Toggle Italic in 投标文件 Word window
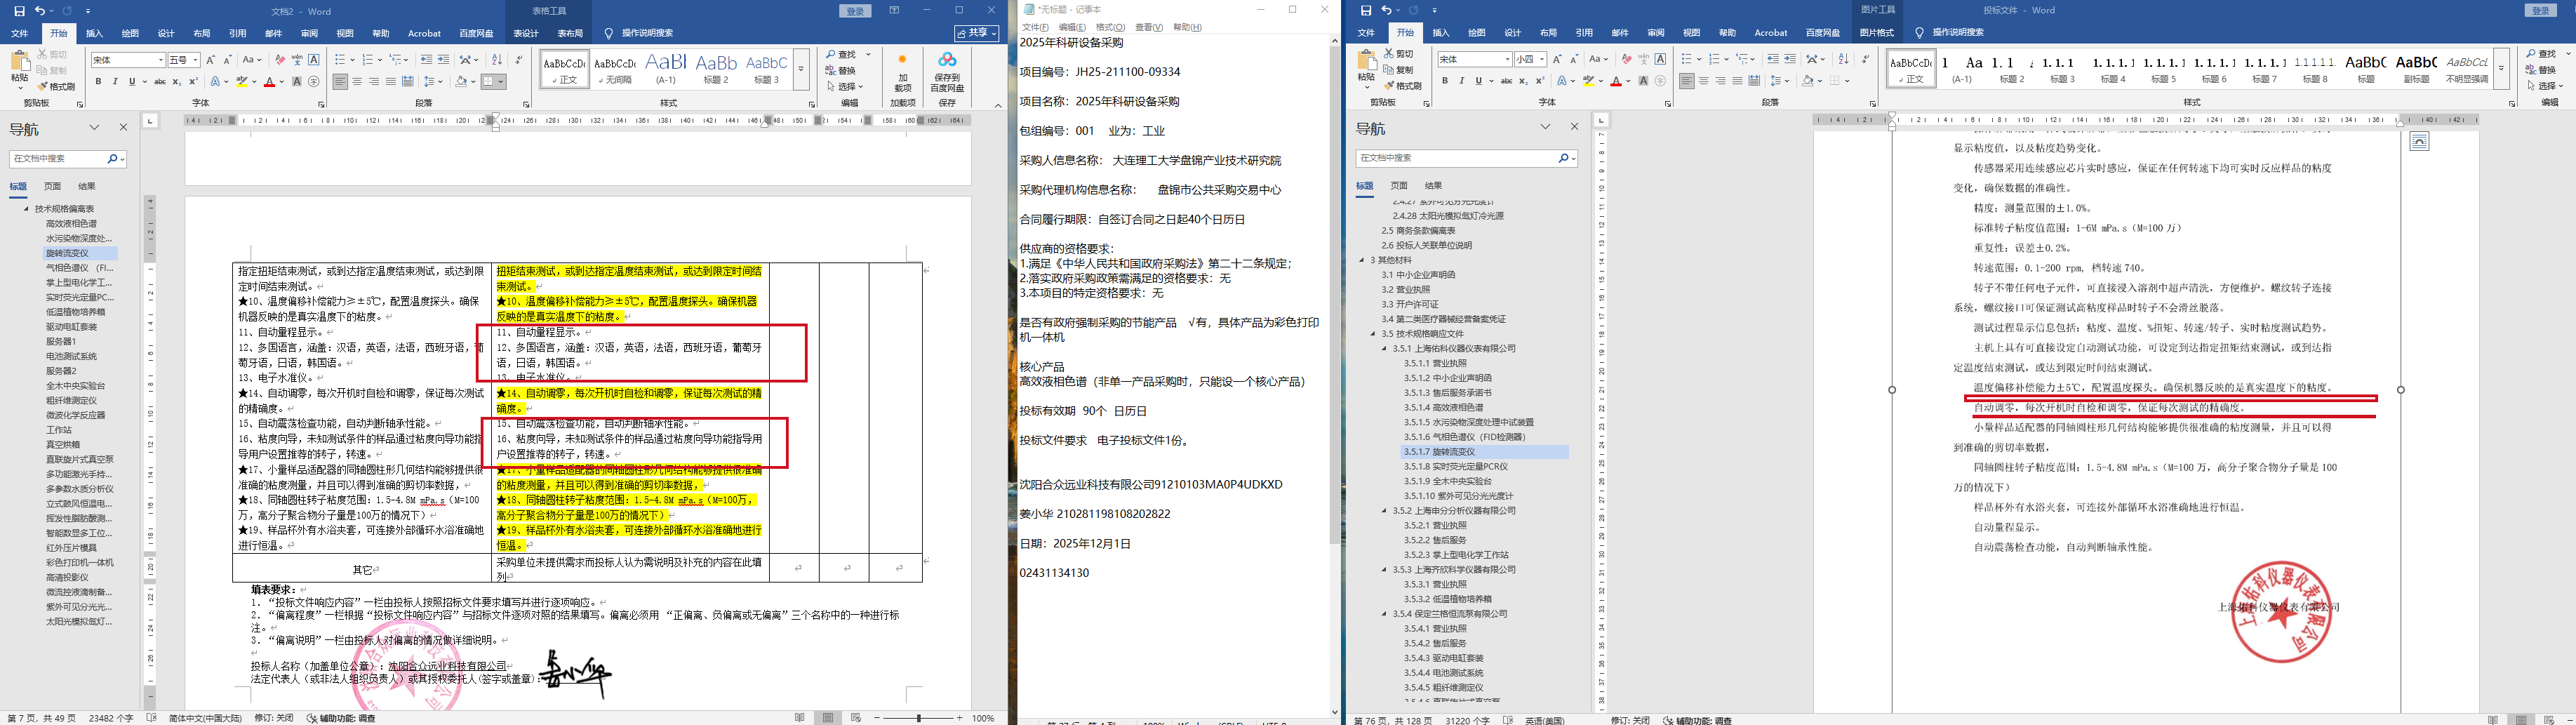 coord(1461,82)
